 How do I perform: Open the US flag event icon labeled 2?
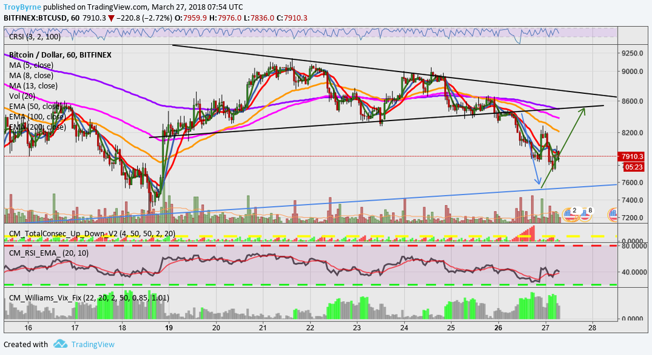coord(570,214)
